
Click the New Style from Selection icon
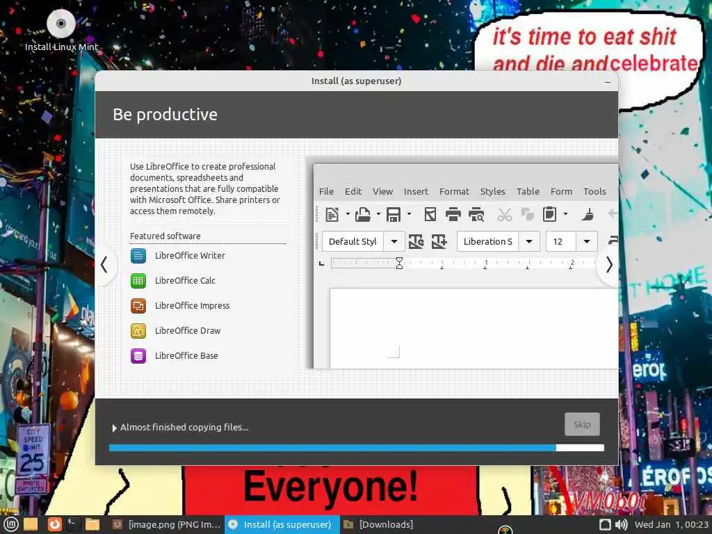pos(439,241)
